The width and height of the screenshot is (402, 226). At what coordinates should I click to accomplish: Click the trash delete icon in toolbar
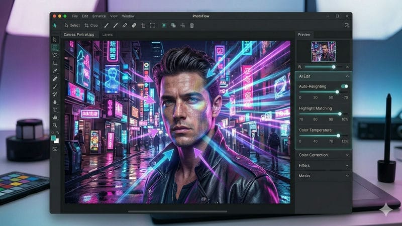tap(191, 25)
